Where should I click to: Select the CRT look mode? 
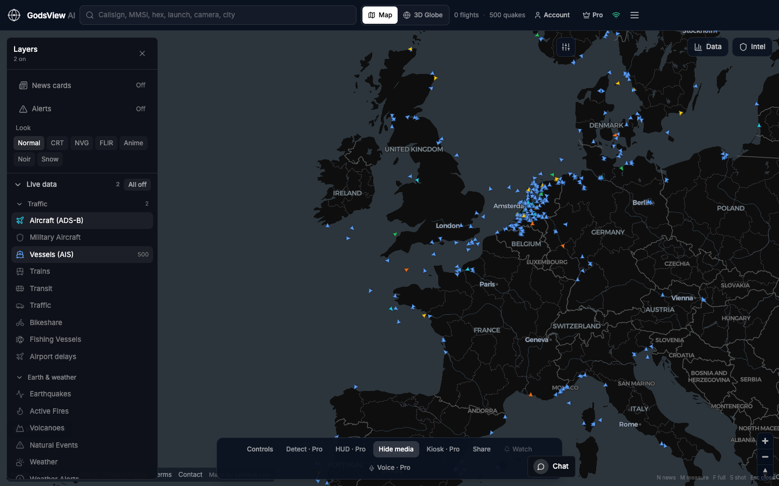[x=57, y=143]
